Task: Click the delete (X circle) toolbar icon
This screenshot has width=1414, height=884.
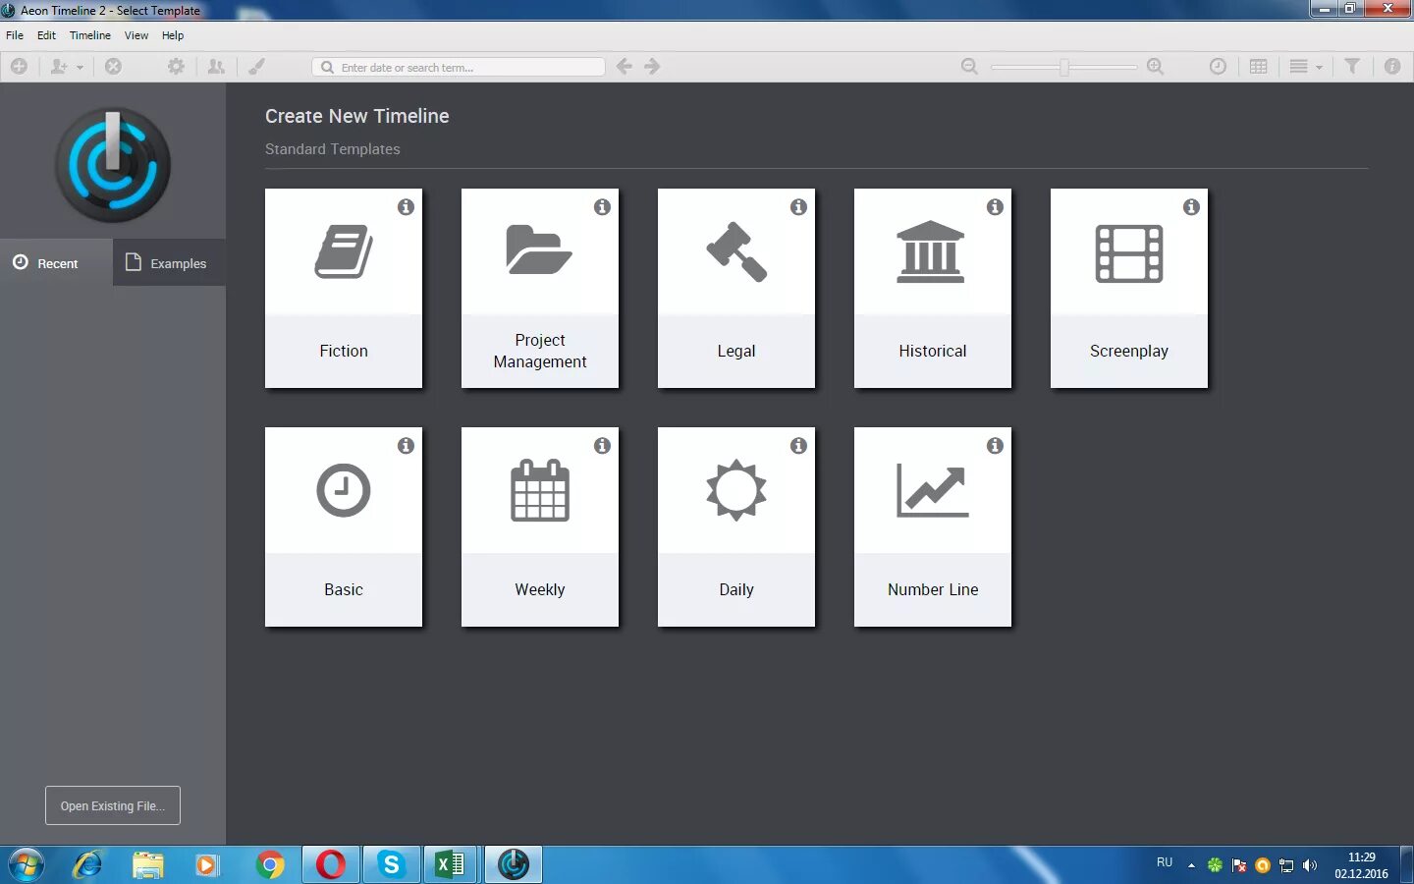Action: (114, 67)
